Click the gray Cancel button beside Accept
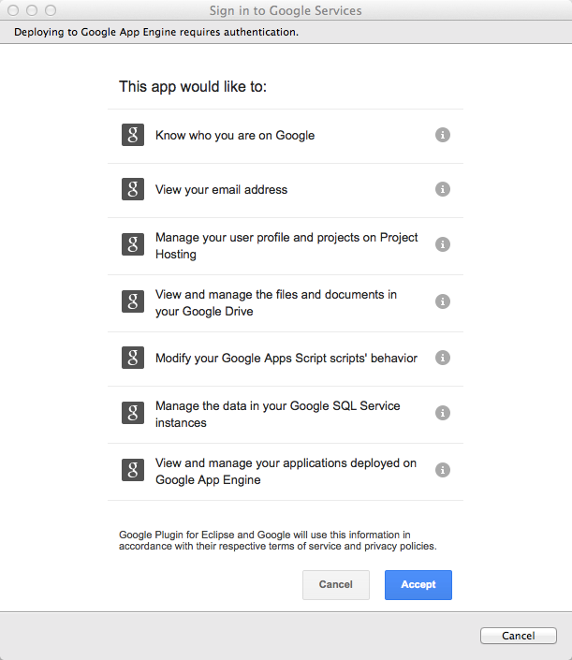This screenshot has width=572, height=660. tap(335, 584)
